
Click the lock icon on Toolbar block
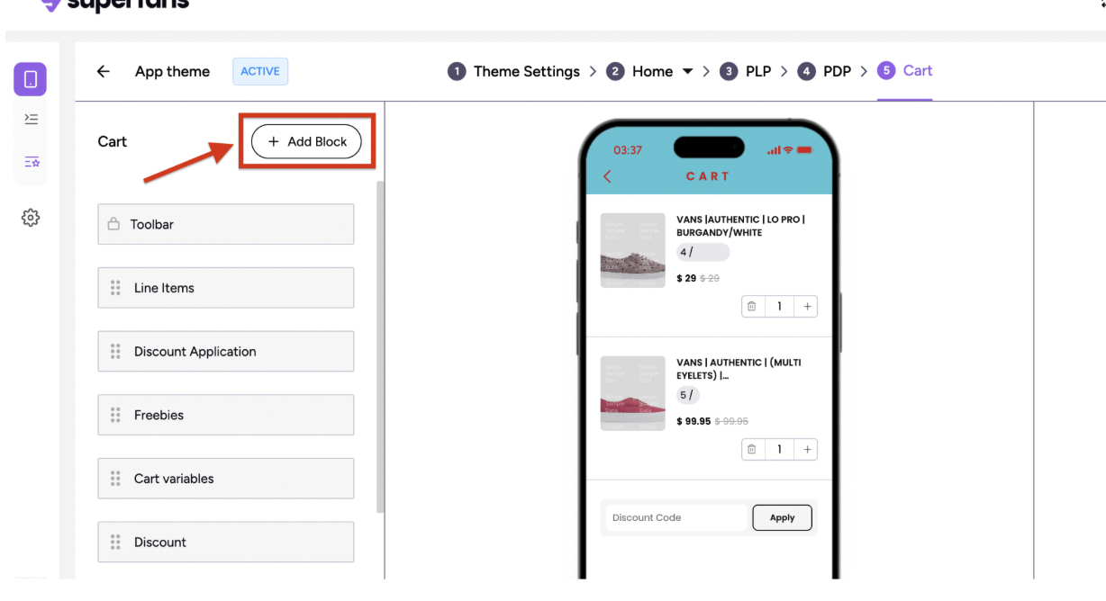pos(113,224)
